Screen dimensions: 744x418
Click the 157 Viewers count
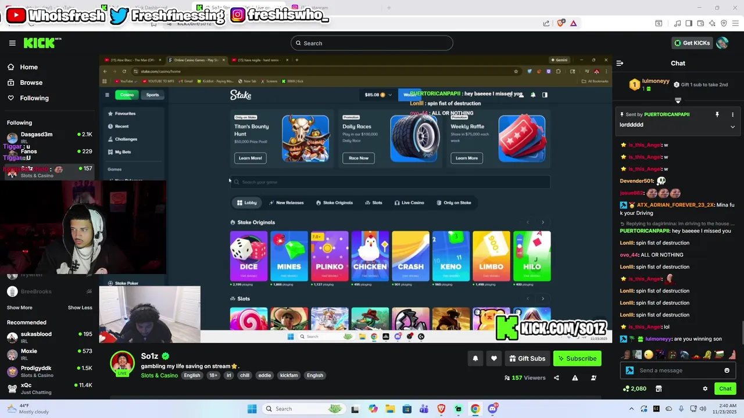pyautogui.click(x=525, y=378)
